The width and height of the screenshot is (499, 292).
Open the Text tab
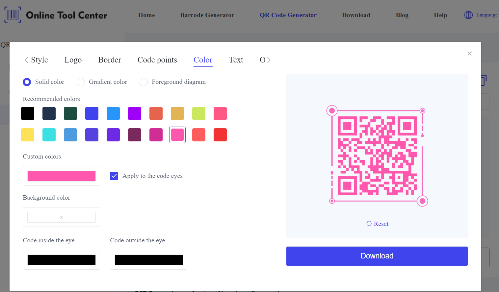click(x=236, y=60)
